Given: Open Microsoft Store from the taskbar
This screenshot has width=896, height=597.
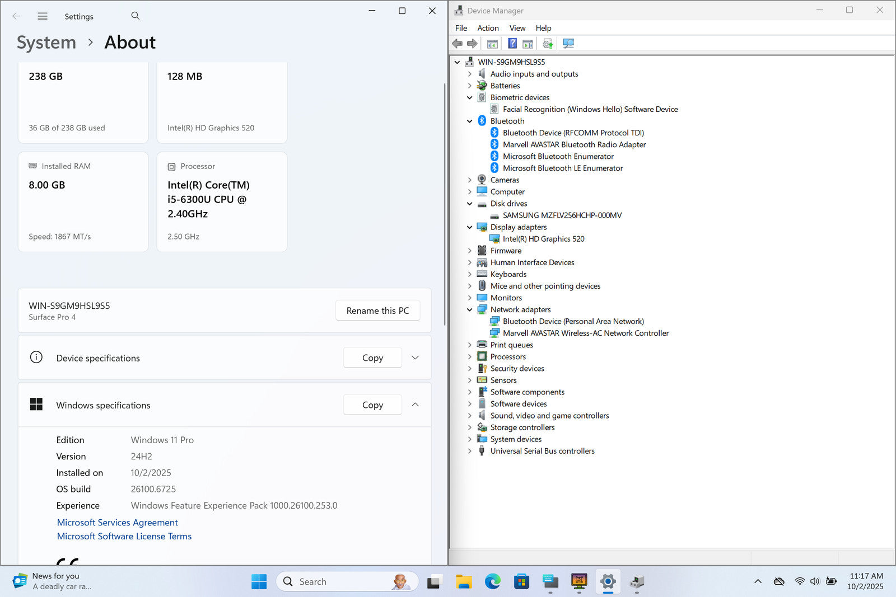Looking at the screenshot, I should pos(521,582).
